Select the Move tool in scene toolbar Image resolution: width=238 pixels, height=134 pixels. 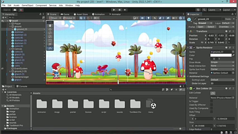point(50,29)
